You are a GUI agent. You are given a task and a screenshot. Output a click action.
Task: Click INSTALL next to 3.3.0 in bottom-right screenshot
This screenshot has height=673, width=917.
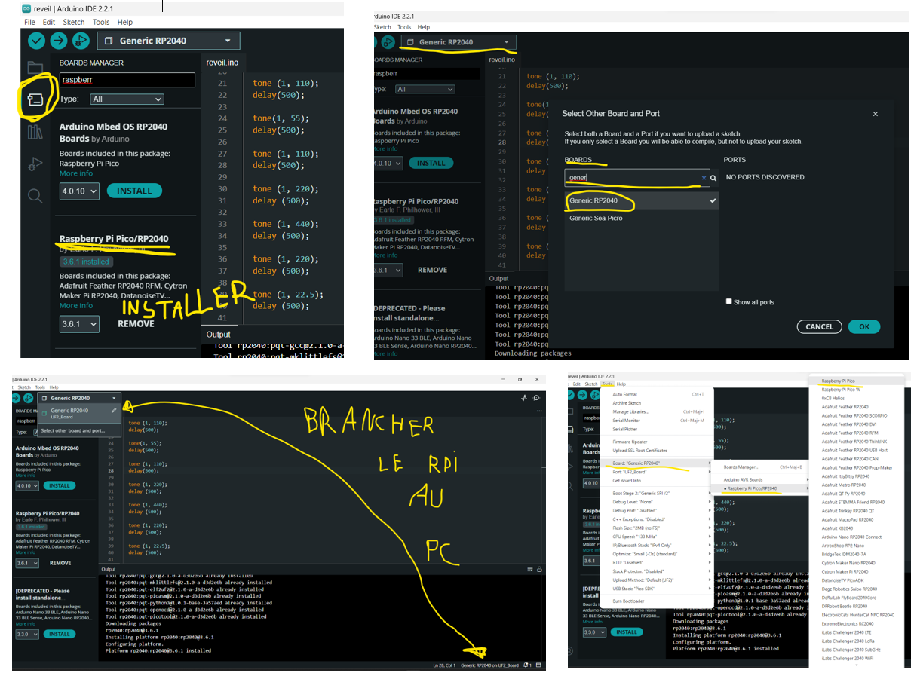627,632
